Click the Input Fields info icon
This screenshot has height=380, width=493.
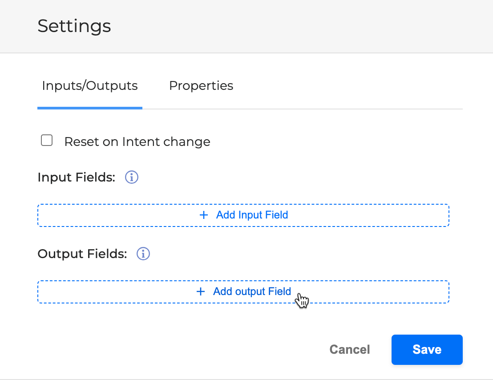pyautogui.click(x=132, y=177)
